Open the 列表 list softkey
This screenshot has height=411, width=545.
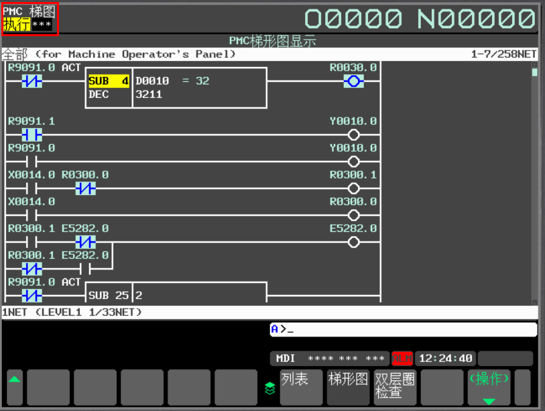301,387
